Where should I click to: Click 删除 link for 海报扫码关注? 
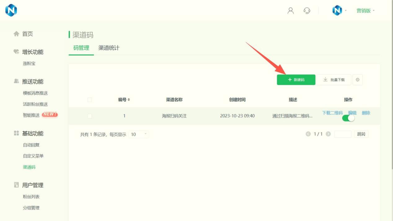[x=366, y=113]
